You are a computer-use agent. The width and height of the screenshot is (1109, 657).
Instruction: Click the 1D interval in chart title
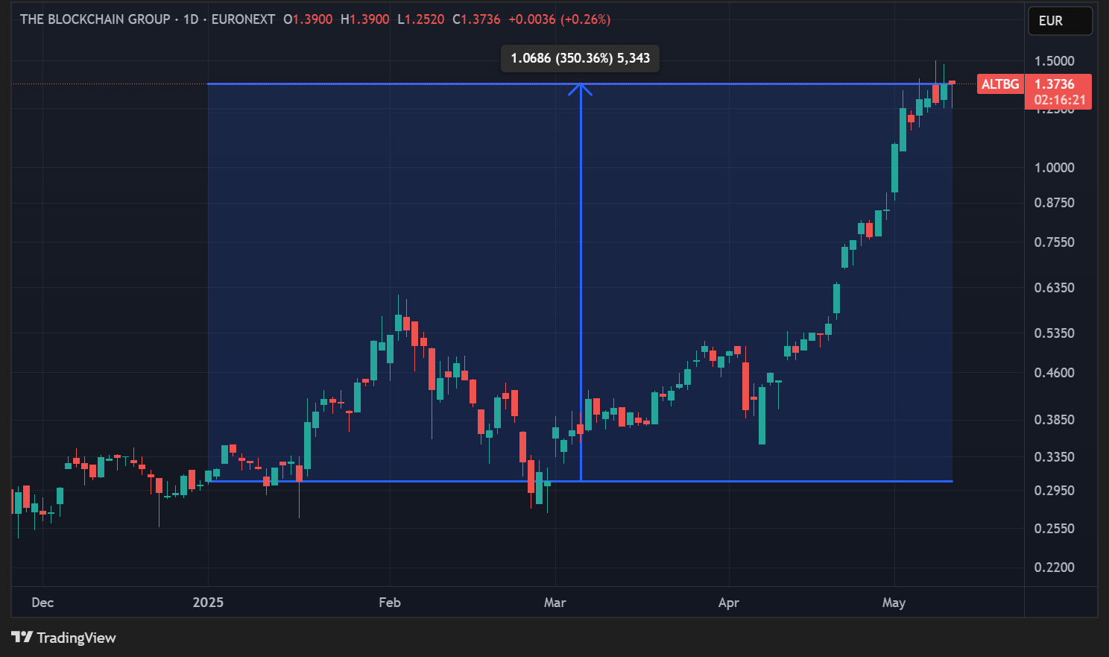click(191, 19)
